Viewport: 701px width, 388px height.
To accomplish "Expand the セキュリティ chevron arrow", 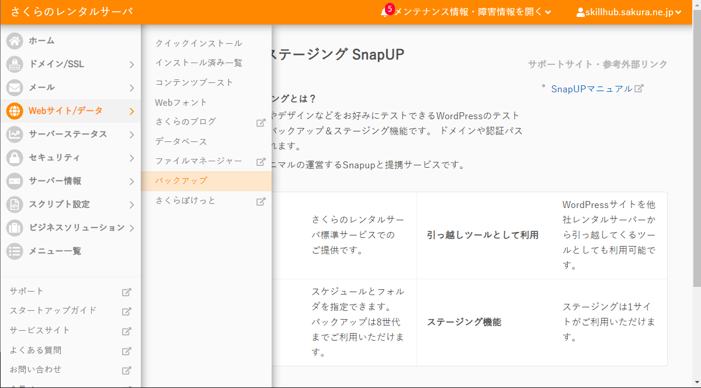I will pos(132,158).
